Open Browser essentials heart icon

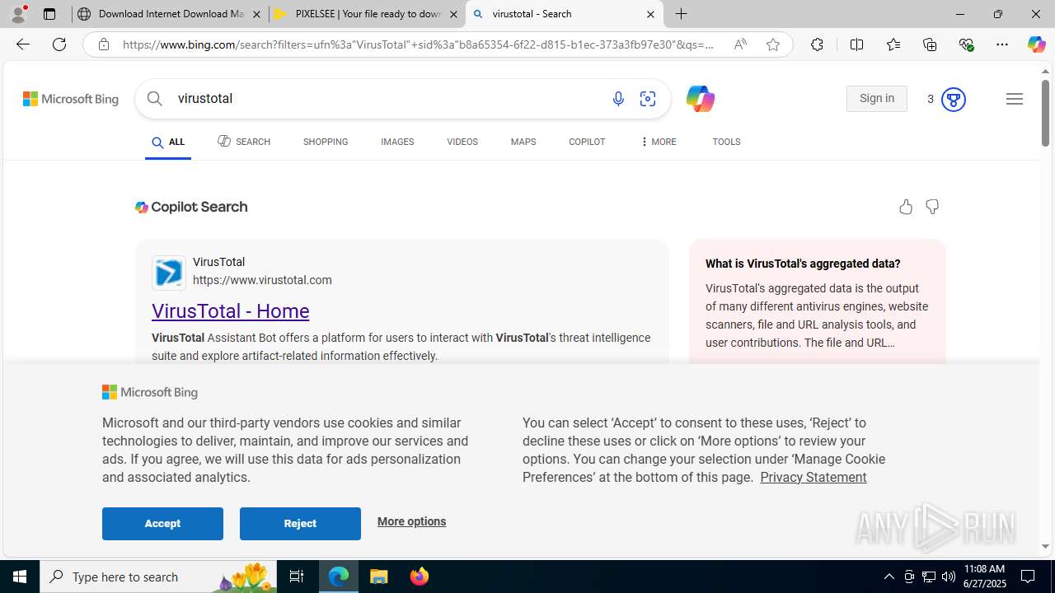click(966, 44)
